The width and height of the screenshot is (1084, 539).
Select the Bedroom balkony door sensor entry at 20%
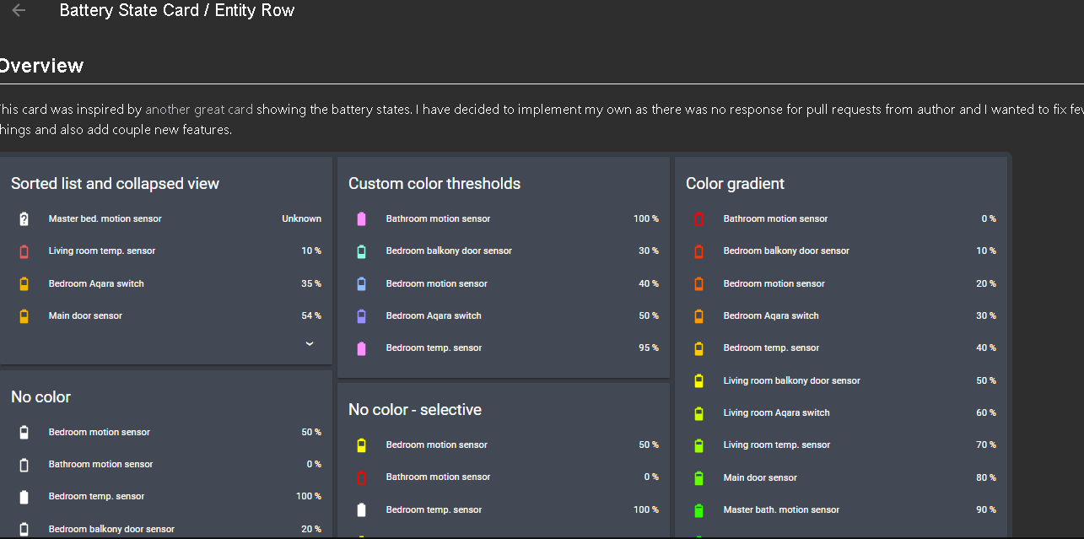111,528
